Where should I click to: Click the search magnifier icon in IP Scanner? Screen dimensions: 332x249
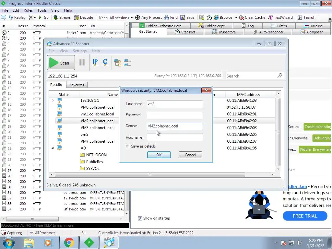280,76
